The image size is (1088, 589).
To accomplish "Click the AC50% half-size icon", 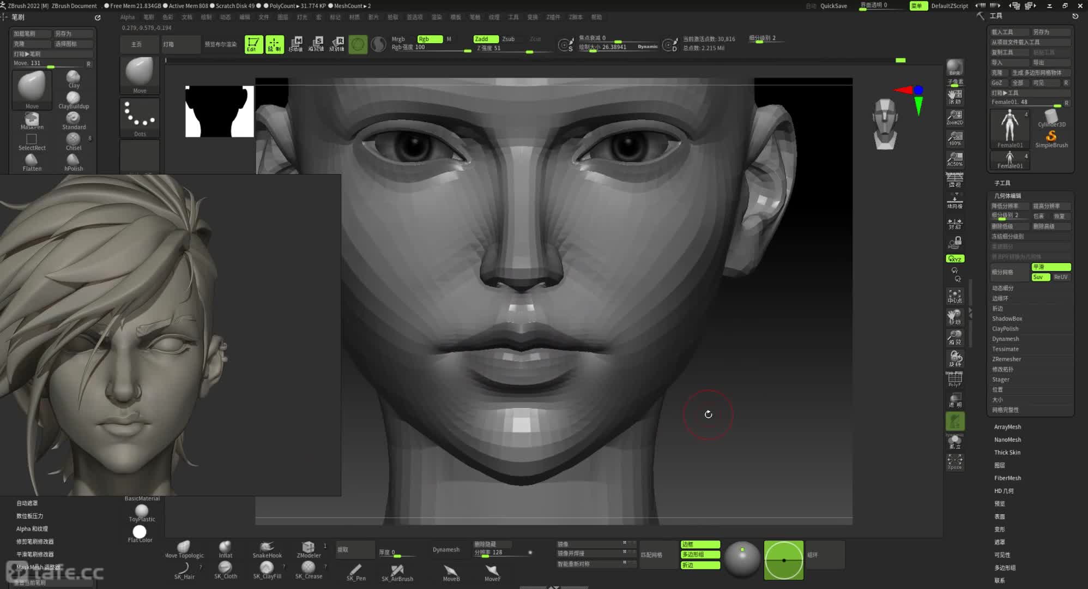I will [954, 159].
